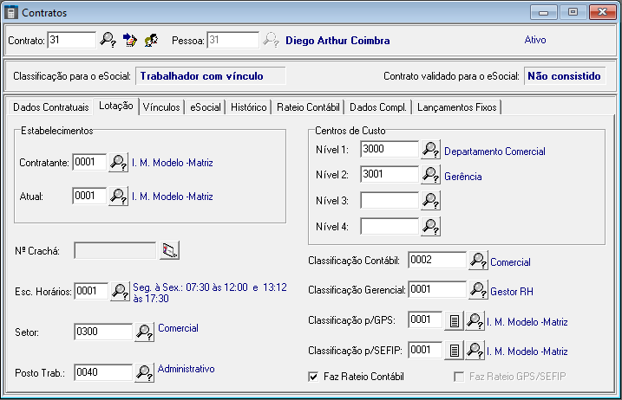Click the Atual establishment code field
The width and height of the screenshot is (622, 400).
89,196
